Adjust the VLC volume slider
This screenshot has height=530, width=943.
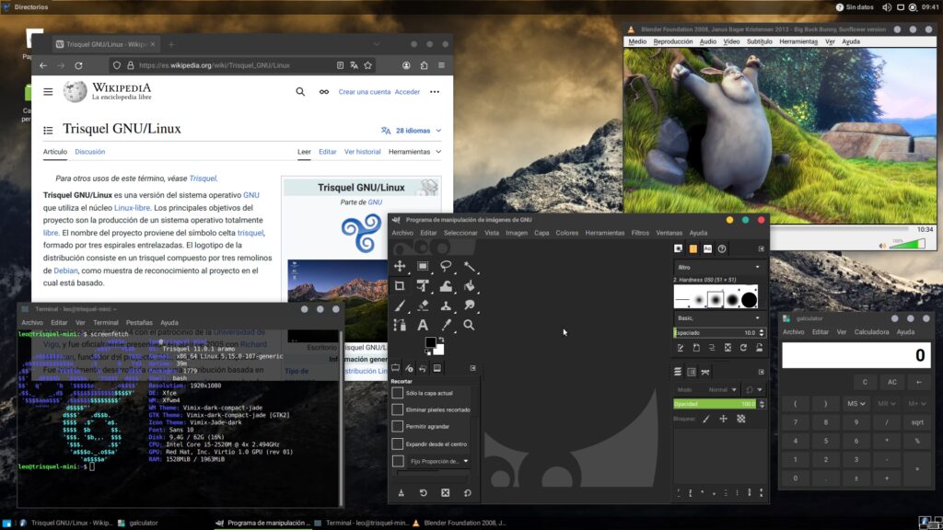pos(907,244)
